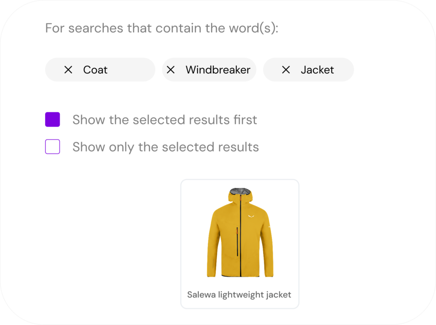The height and width of the screenshot is (325, 436).
Task: Select the Jacket chip label text
Action: click(317, 70)
